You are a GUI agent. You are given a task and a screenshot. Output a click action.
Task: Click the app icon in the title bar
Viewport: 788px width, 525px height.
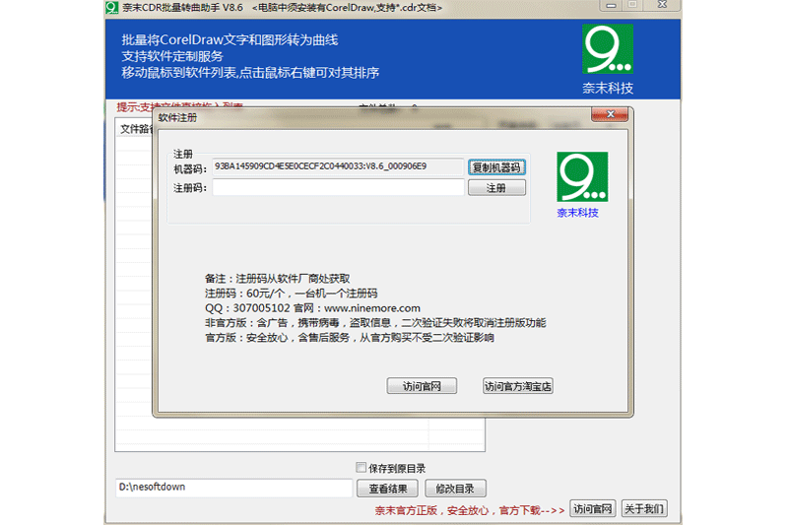click(x=112, y=8)
